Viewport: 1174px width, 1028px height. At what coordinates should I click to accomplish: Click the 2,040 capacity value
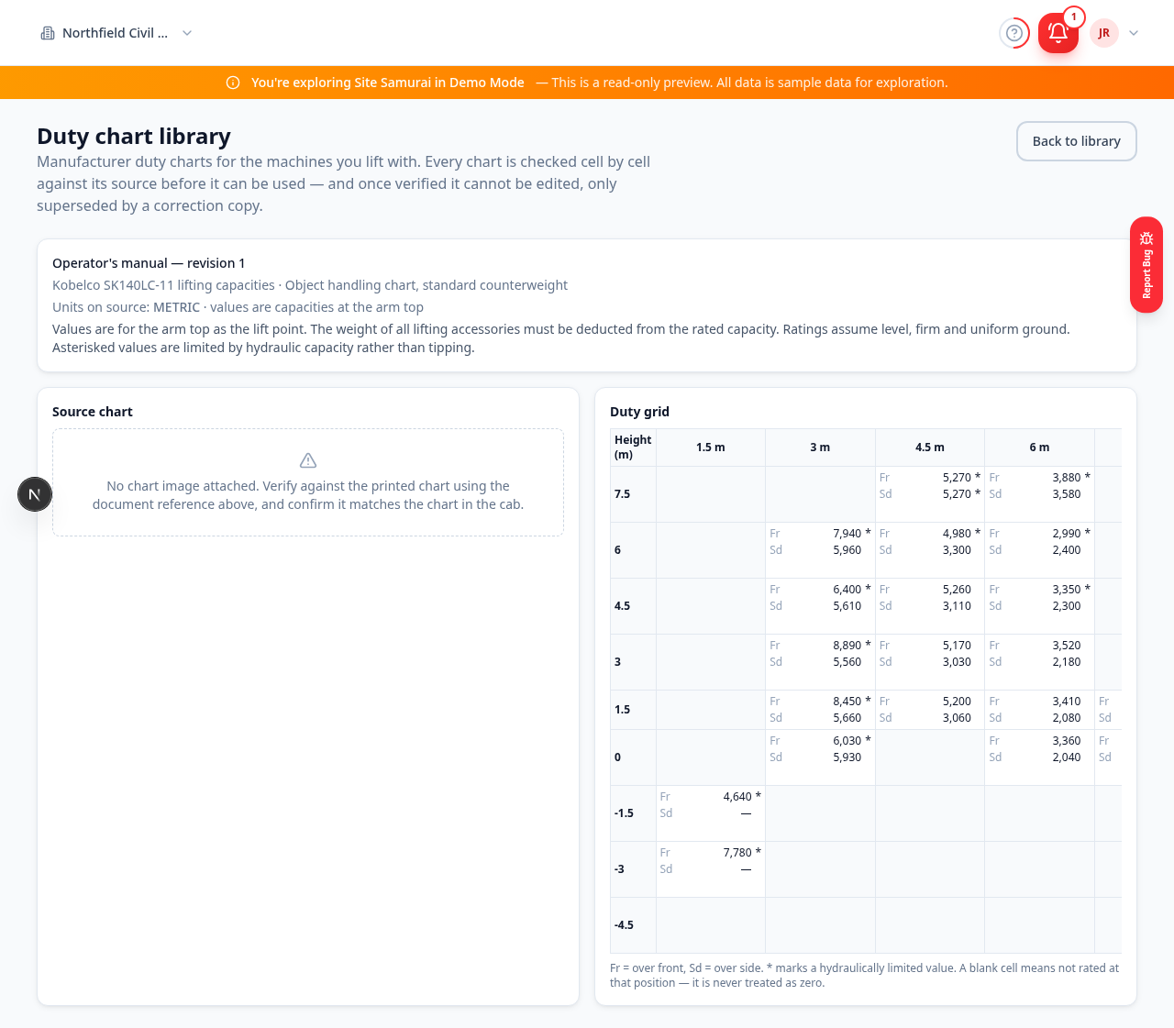[1067, 757]
